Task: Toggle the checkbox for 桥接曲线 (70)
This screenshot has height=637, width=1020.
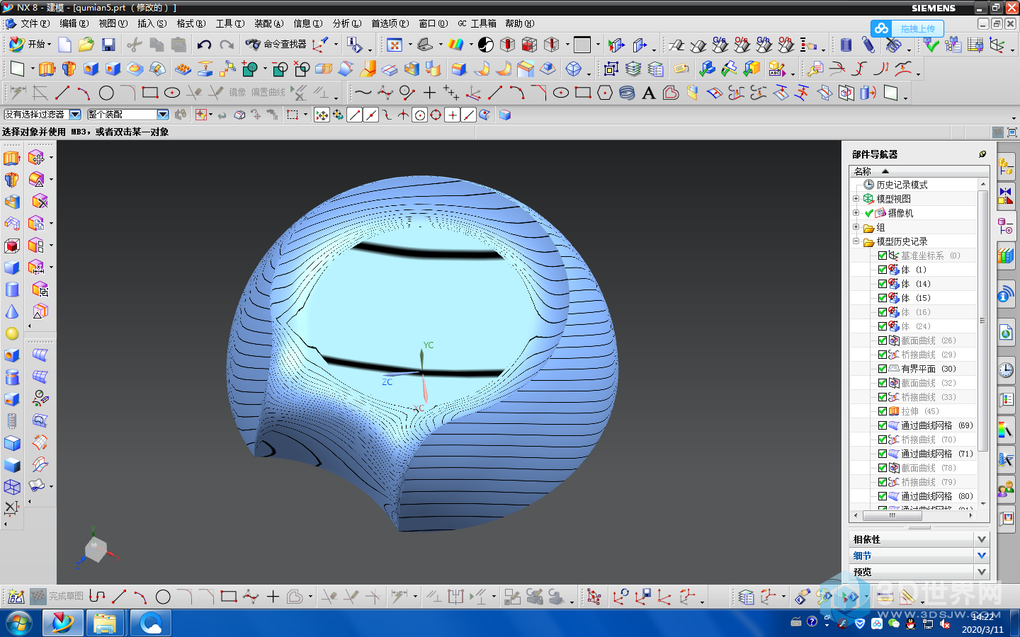Action: (883, 440)
